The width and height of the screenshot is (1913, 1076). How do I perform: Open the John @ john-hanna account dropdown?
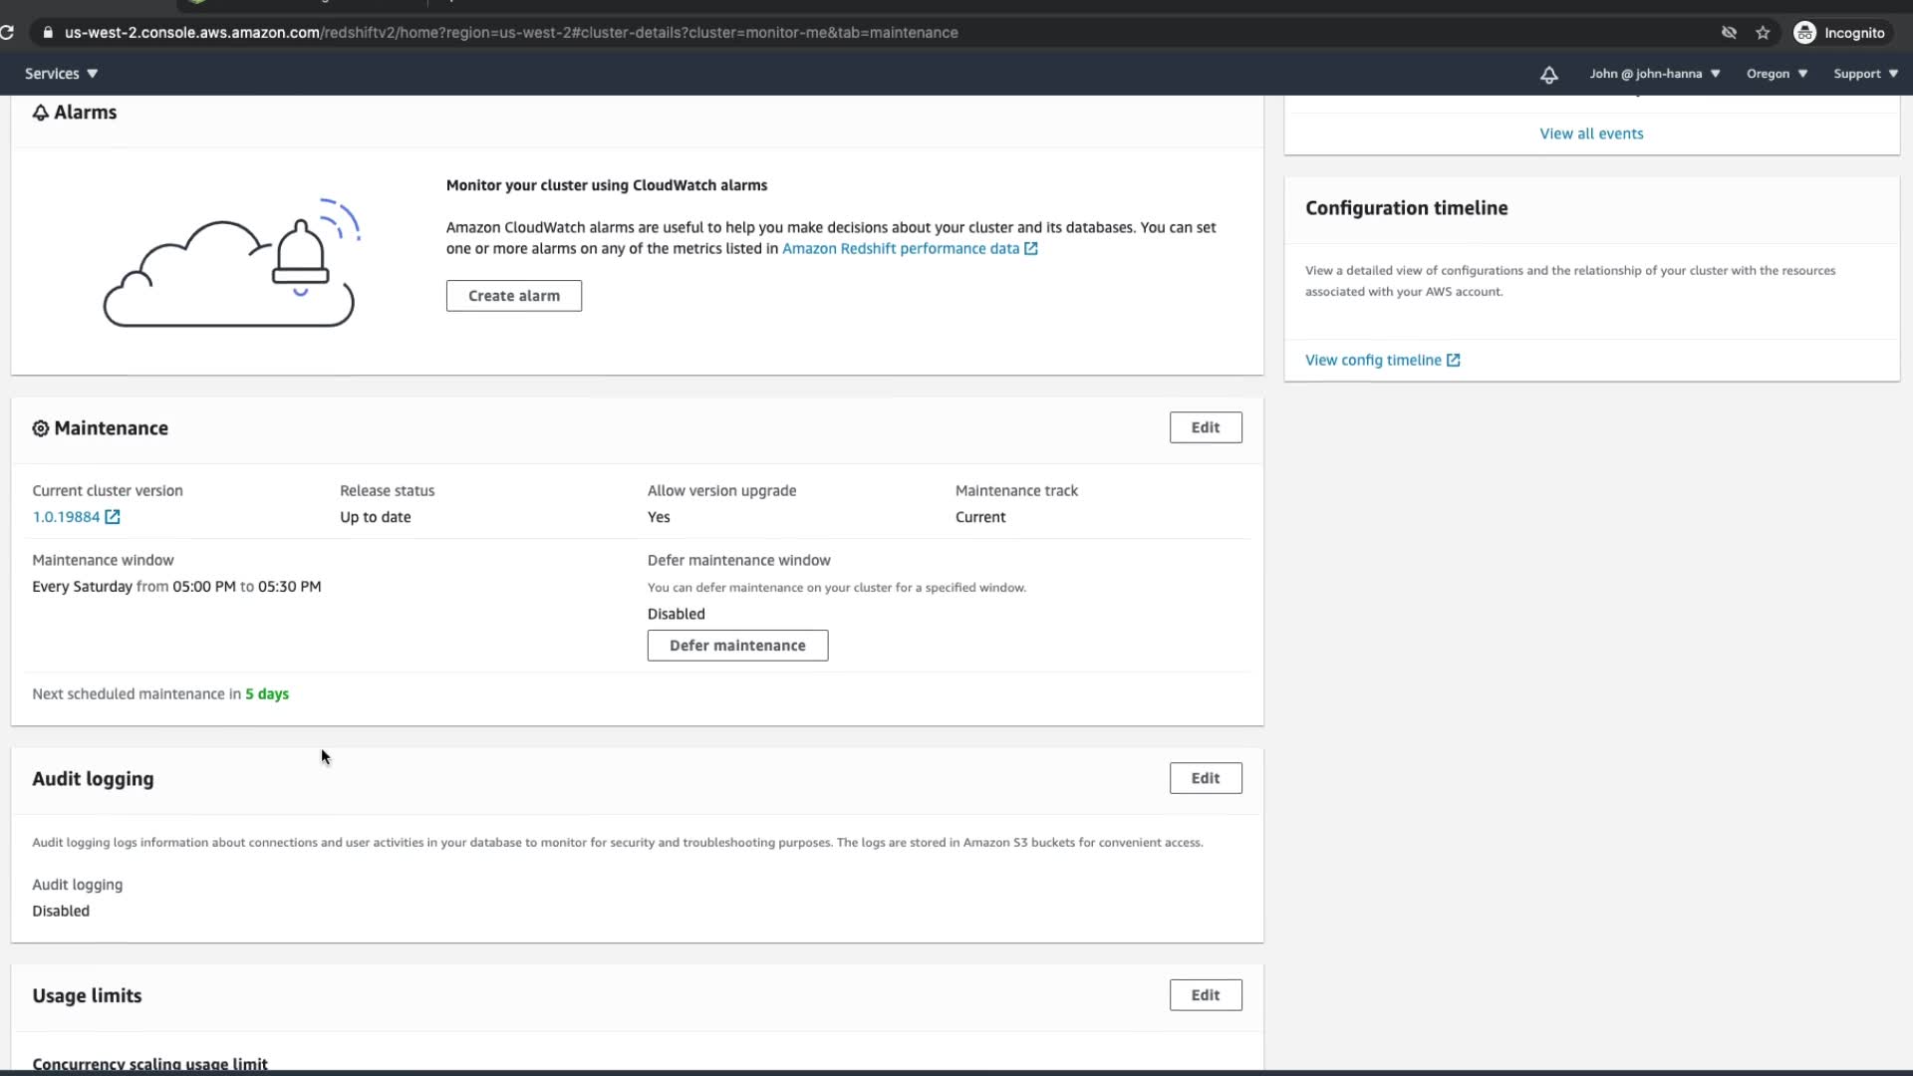[1654, 74]
